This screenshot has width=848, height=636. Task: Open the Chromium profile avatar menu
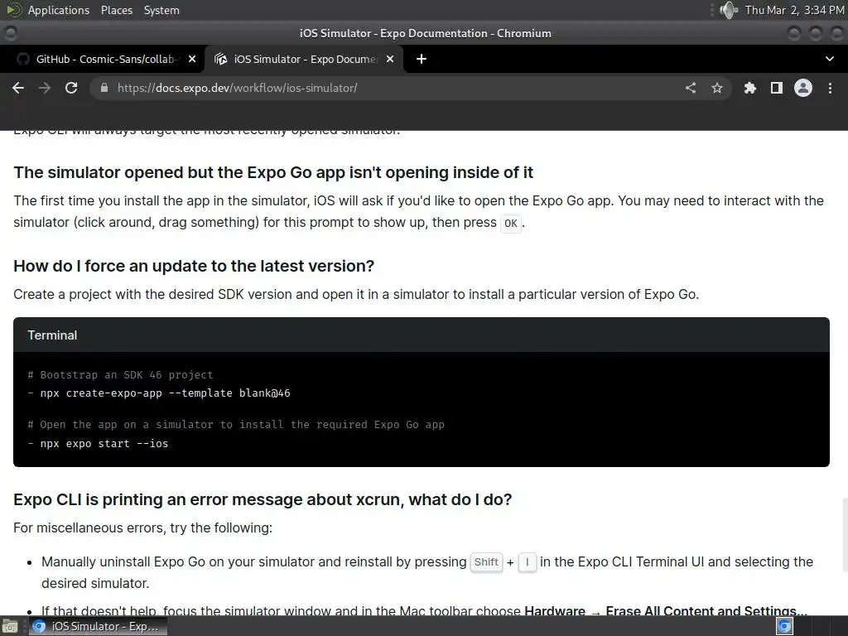pos(803,88)
